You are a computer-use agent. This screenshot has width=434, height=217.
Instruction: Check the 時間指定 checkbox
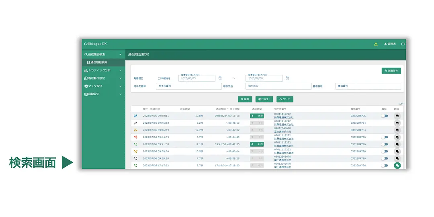point(159,78)
